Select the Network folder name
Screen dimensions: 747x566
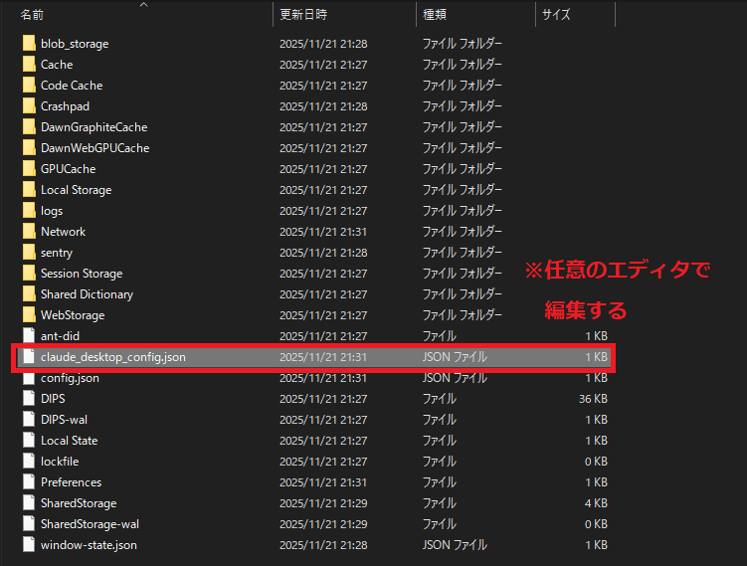[x=64, y=232]
